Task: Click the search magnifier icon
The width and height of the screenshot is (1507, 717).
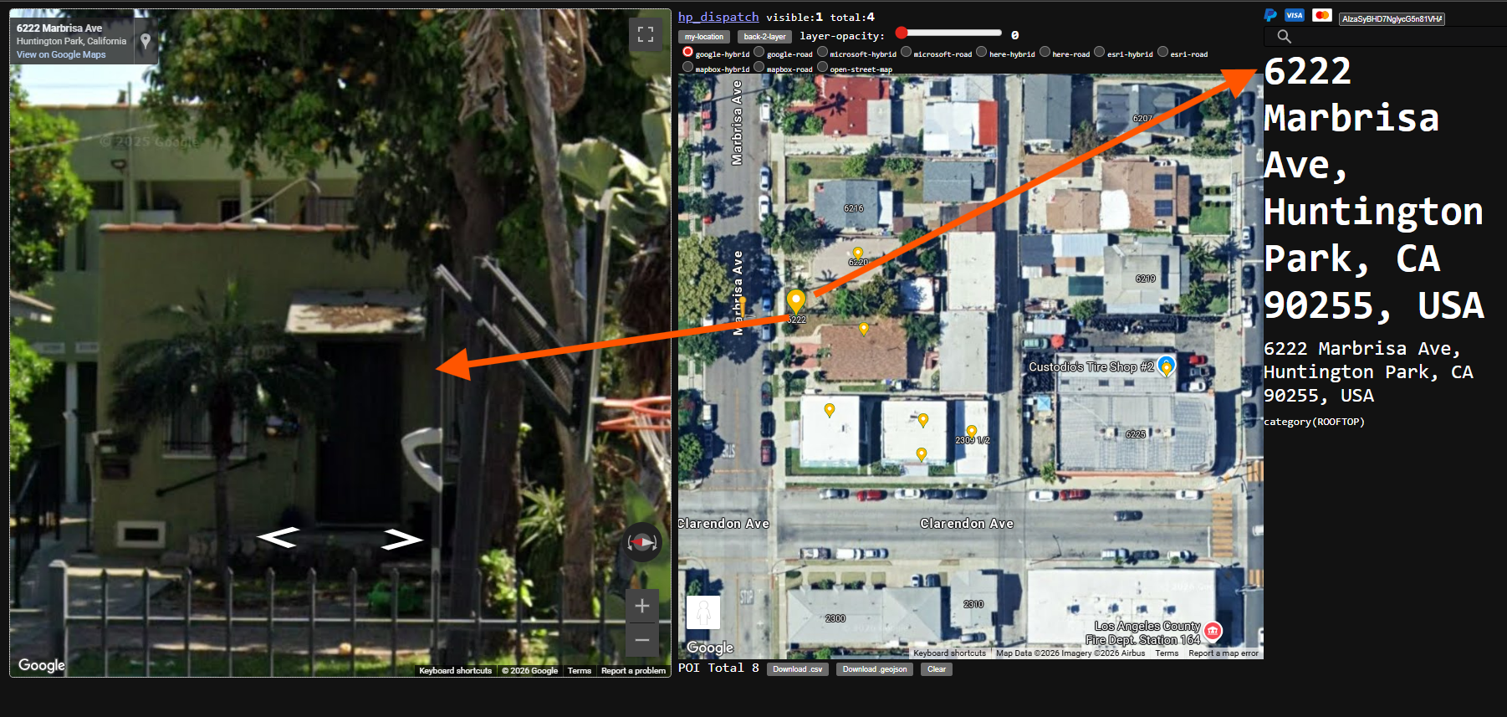Action: [1284, 36]
